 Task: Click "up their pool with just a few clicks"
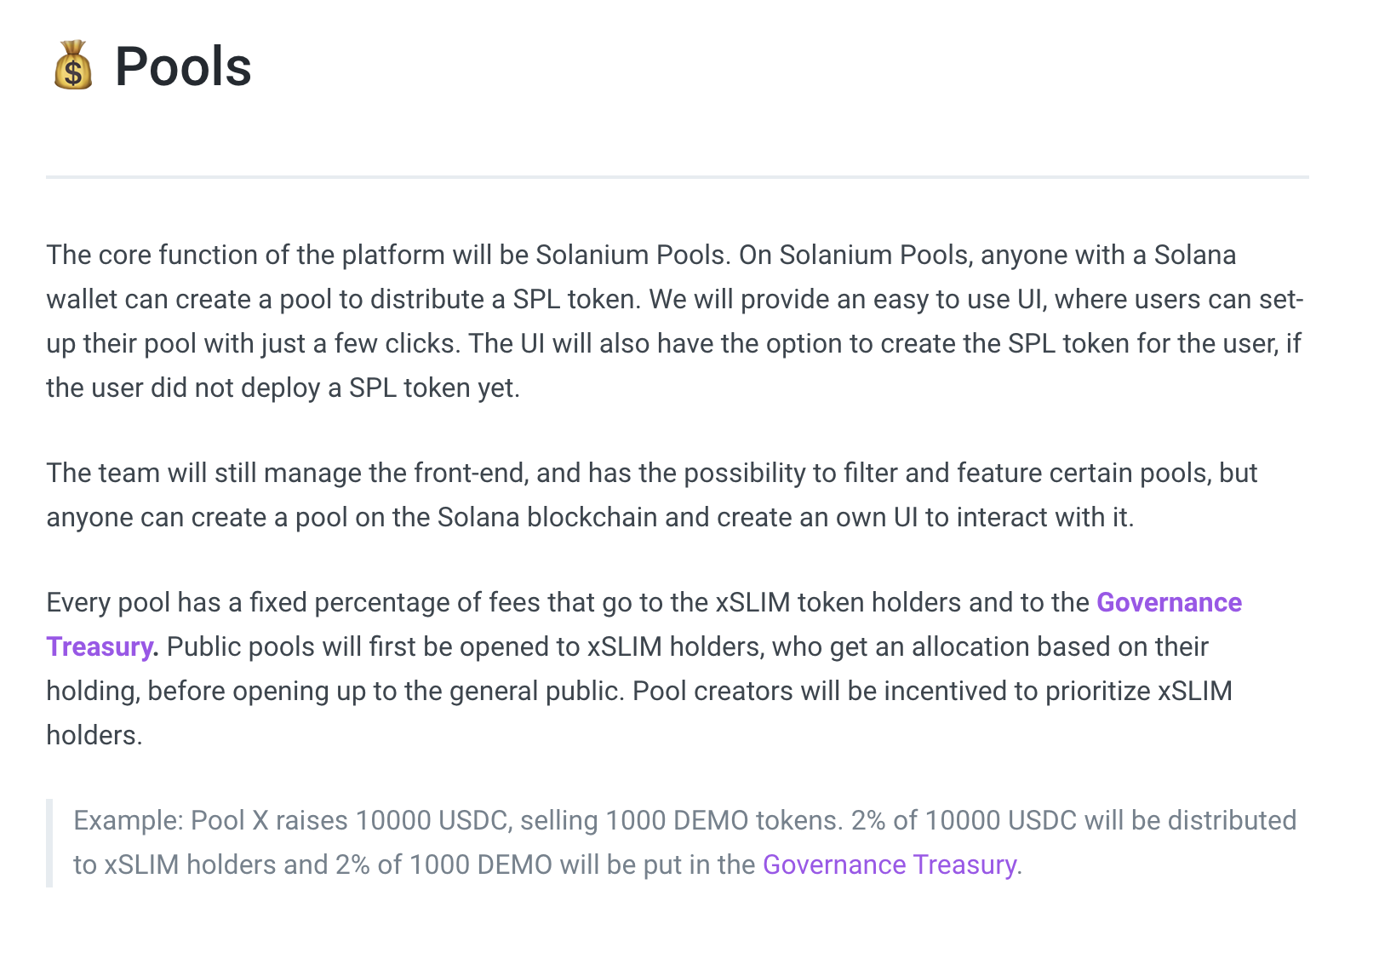pyautogui.click(x=254, y=343)
